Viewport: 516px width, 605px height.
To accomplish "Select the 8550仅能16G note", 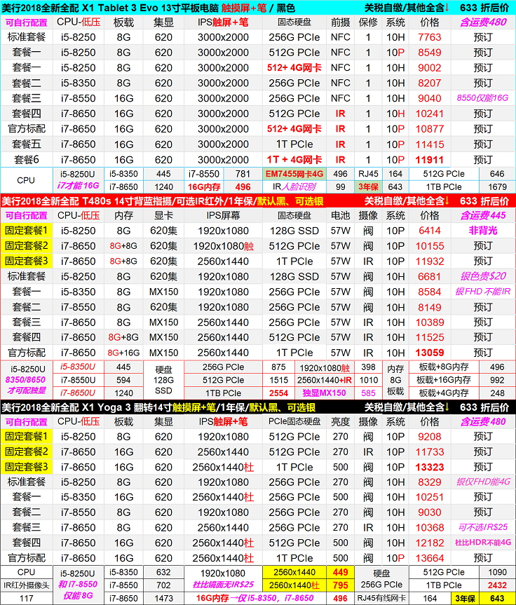I will pos(483,98).
